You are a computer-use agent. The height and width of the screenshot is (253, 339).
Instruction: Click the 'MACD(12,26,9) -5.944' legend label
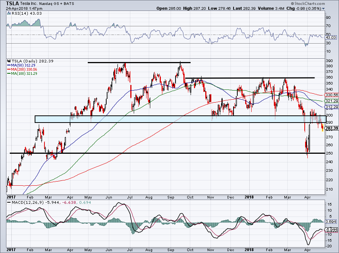(35, 203)
